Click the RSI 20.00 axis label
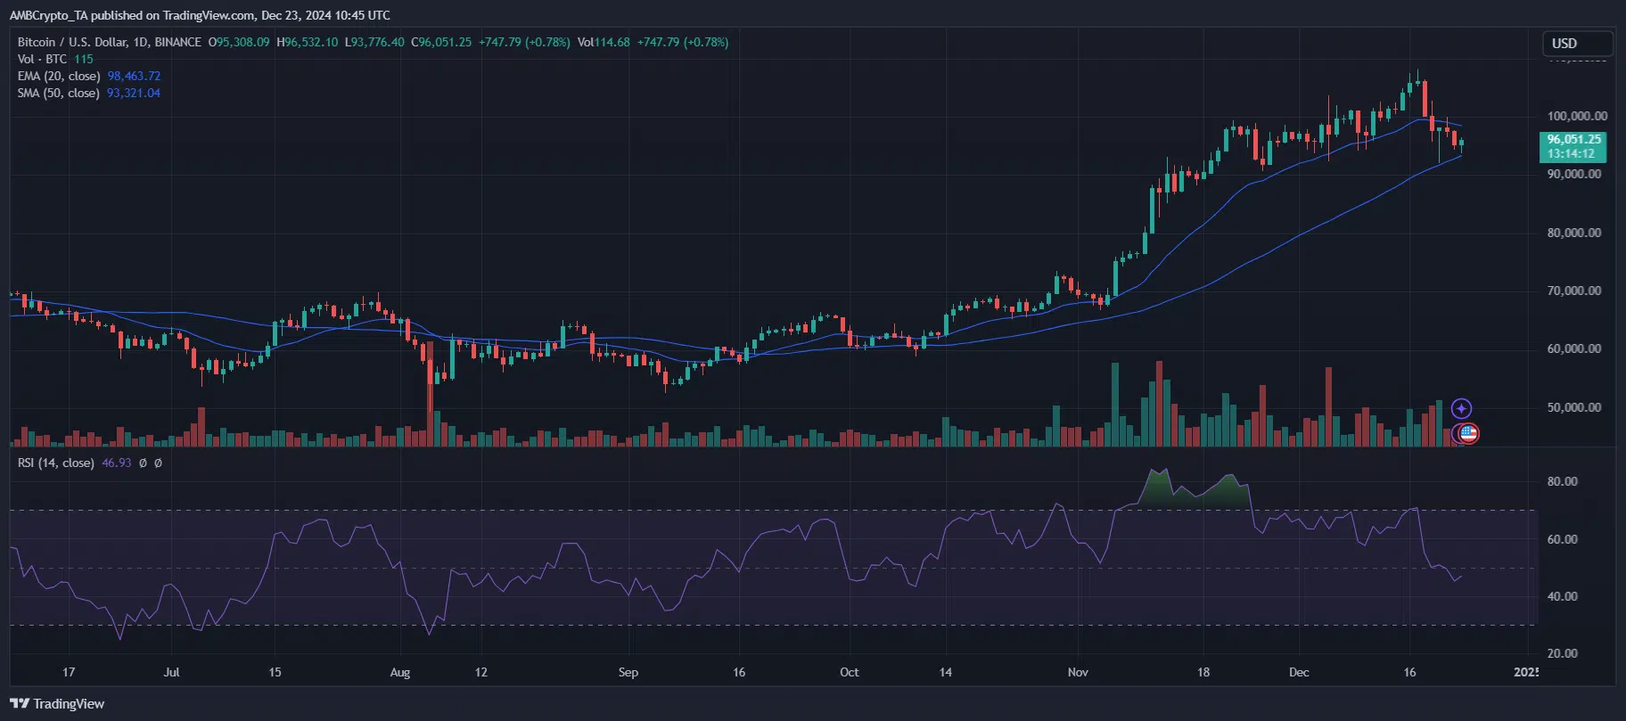This screenshot has width=1626, height=721. pyautogui.click(x=1563, y=653)
